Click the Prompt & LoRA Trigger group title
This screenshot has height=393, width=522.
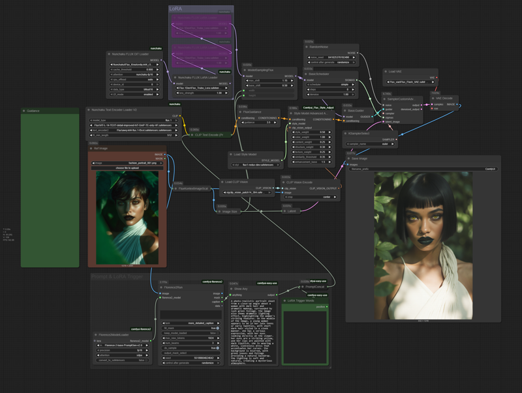click(117, 277)
